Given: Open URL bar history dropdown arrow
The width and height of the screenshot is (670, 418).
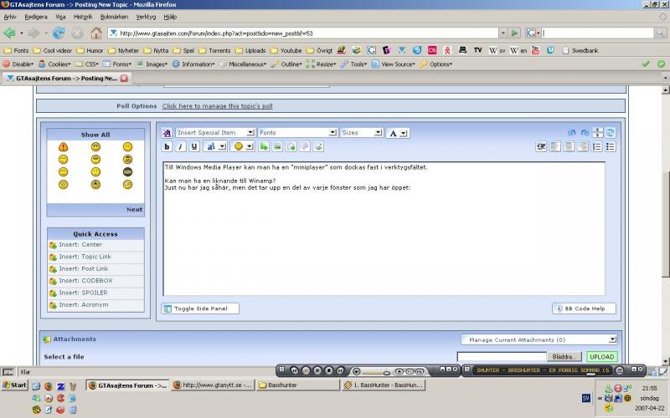Looking at the screenshot, I should 503,33.
